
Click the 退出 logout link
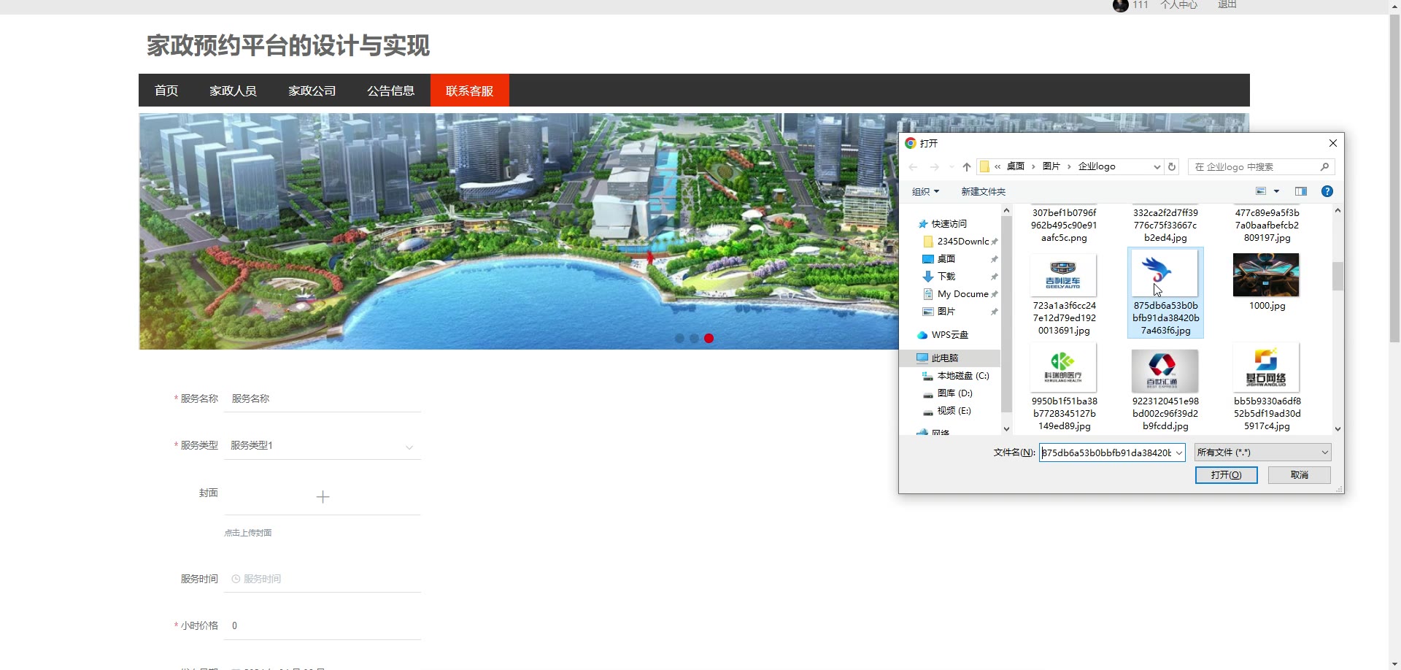(x=1227, y=4)
